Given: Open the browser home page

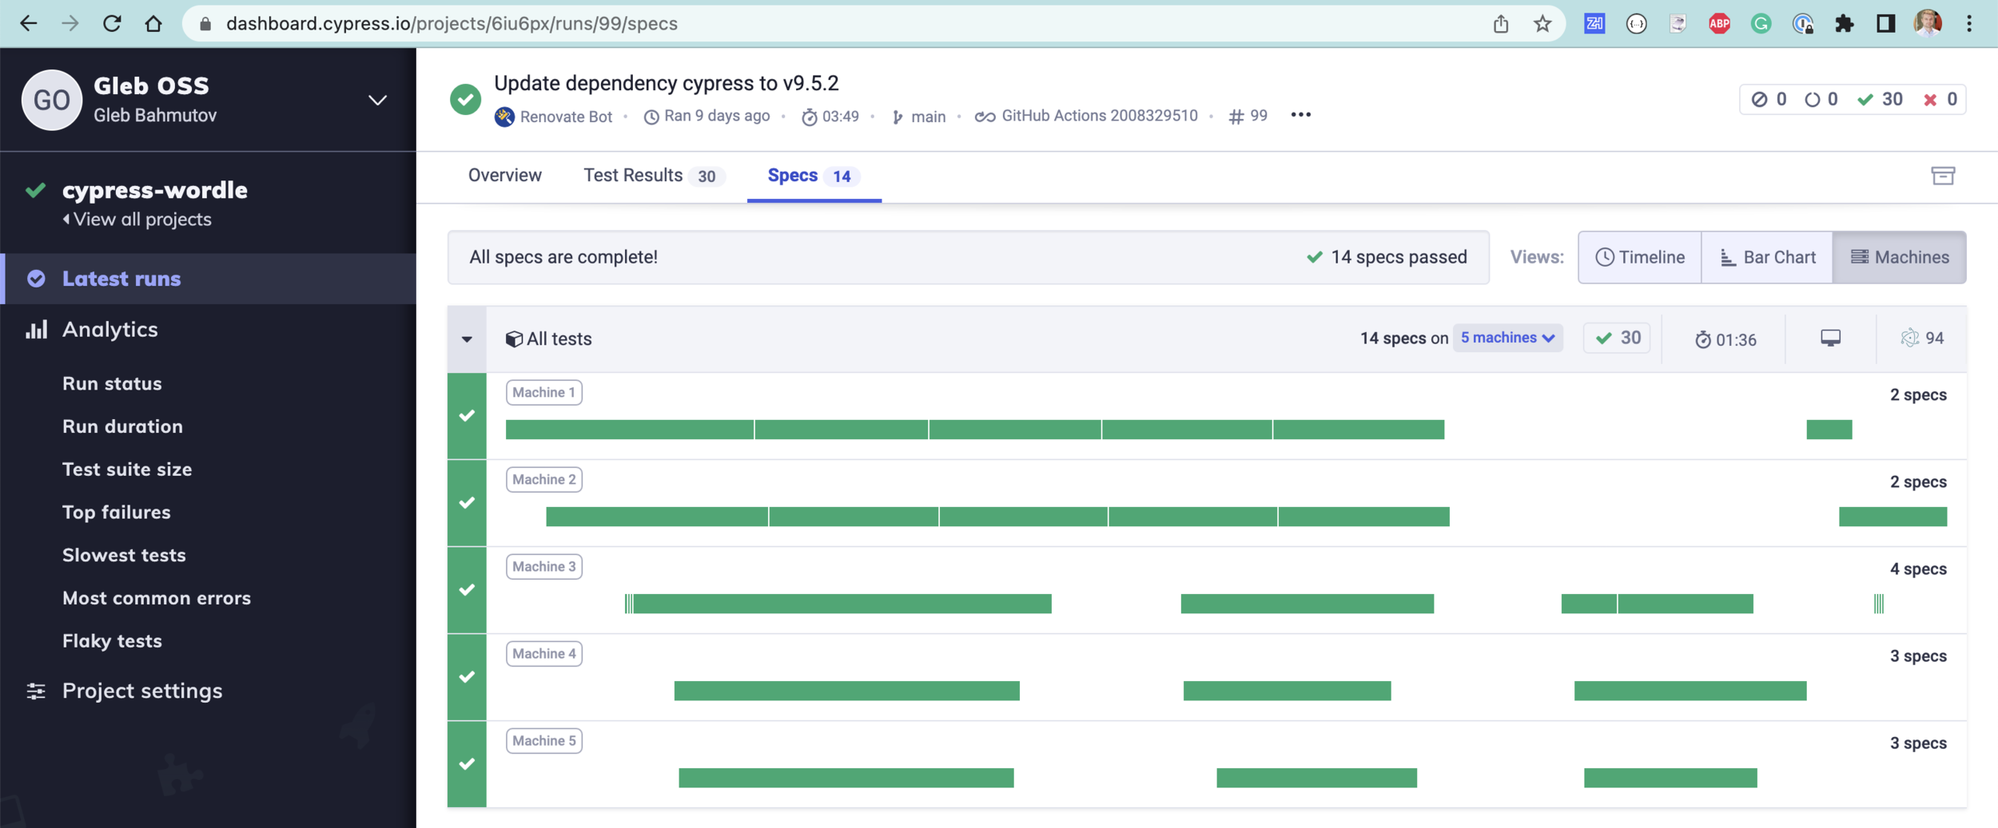Looking at the screenshot, I should pos(153,24).
